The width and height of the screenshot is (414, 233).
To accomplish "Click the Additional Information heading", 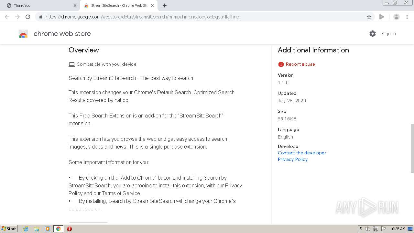I will coord(313,50).
